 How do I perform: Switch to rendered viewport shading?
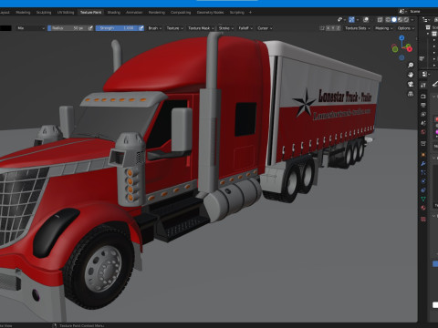(406, 20)
